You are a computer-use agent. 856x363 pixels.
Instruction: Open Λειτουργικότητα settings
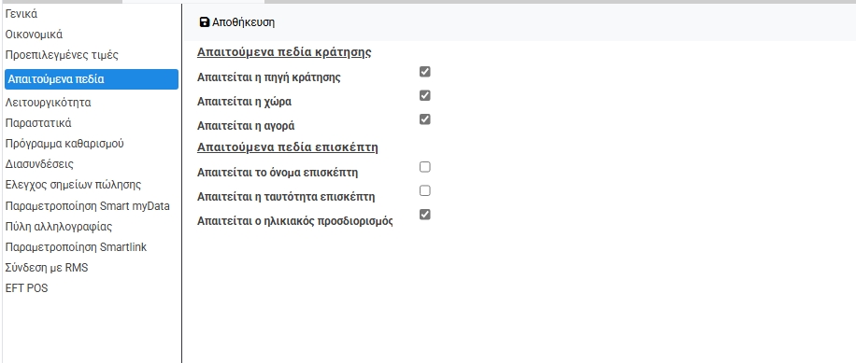pyautogui.click(x=48, y=103)
